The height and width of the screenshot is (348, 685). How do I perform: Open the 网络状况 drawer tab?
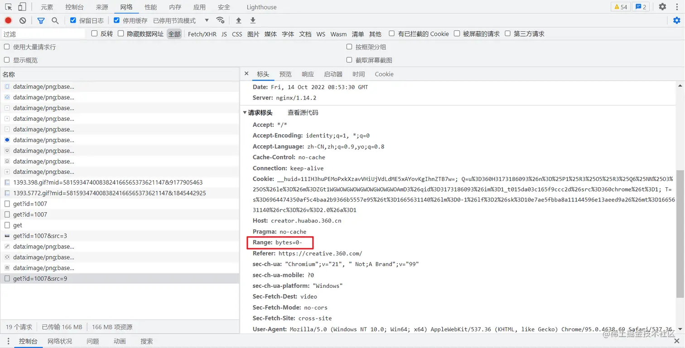(60, 341)
